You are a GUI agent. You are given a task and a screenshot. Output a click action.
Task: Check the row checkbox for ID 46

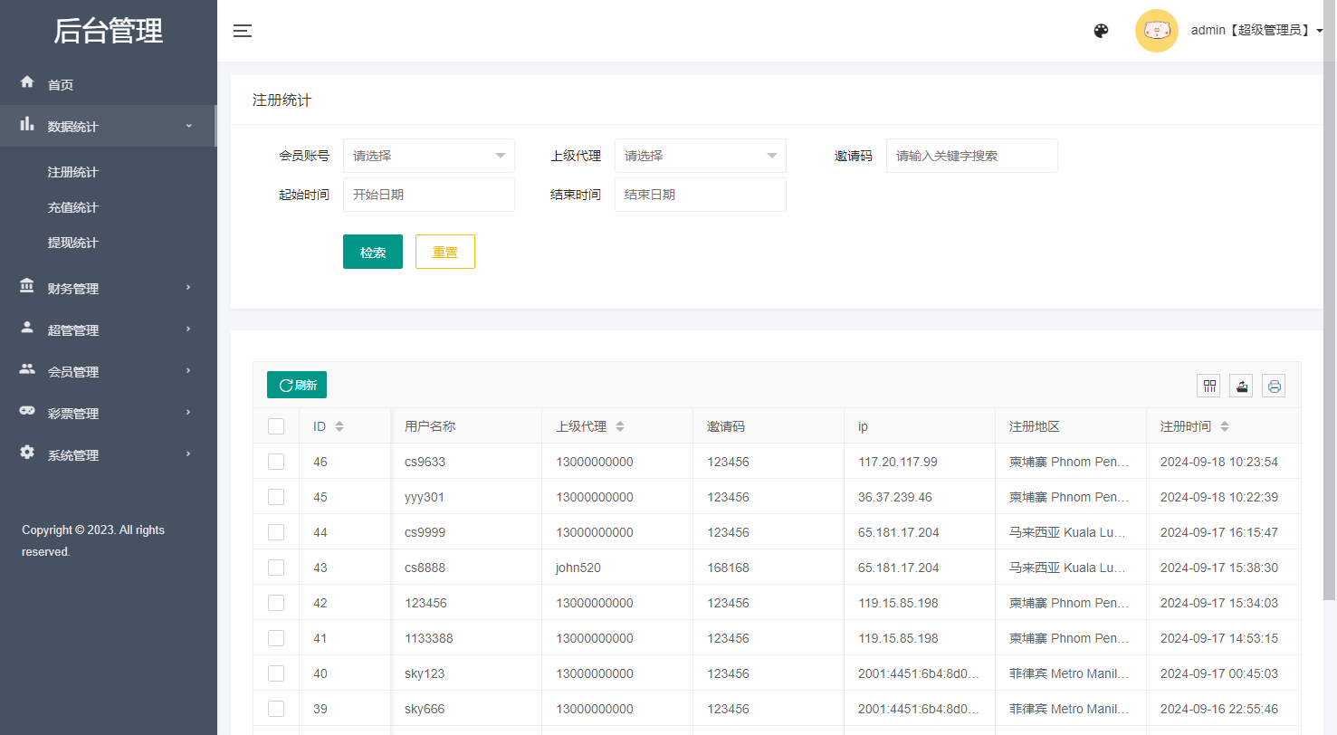(276, 462)
